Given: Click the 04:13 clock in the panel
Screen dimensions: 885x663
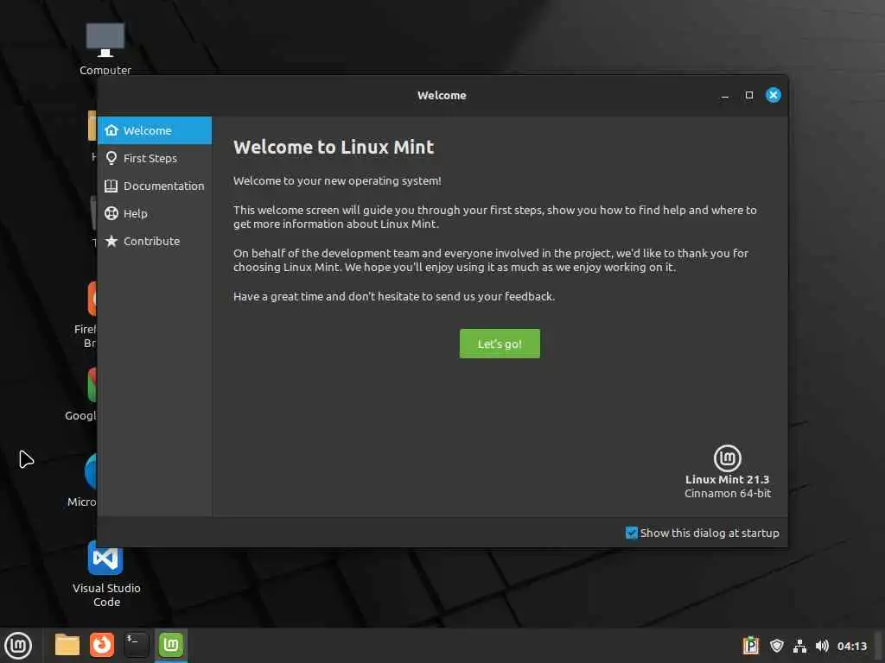Looking at the screenshot, I should (x=851, y=646).
